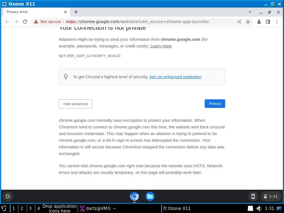Restore the inner Chromium browser window
This screenshot has height=213, width=284.
270,12
